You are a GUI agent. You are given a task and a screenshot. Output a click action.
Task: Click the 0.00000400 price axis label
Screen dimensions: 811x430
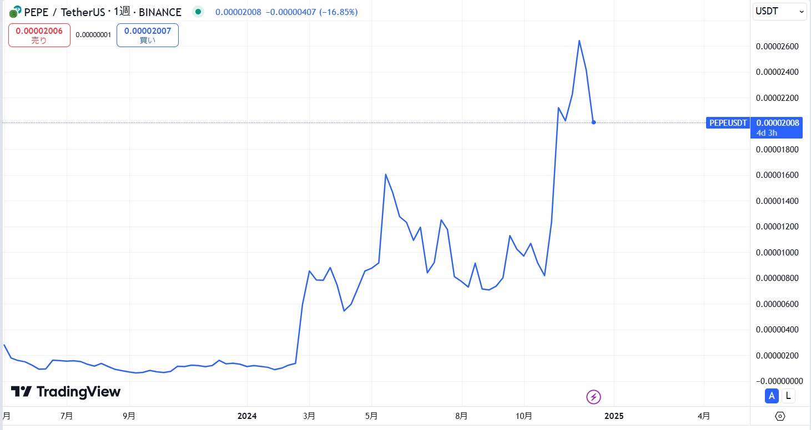777,330
